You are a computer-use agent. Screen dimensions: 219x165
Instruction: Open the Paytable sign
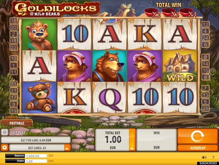click(17, 123)
